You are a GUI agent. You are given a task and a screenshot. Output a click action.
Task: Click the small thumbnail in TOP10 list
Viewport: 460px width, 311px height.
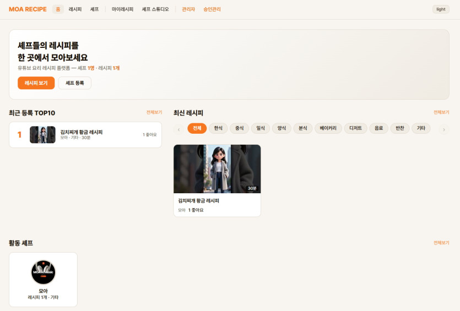tap(42, 135)
